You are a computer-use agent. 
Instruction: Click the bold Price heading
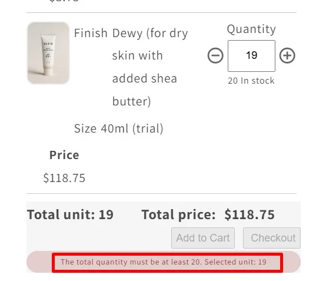pos(64,155)
